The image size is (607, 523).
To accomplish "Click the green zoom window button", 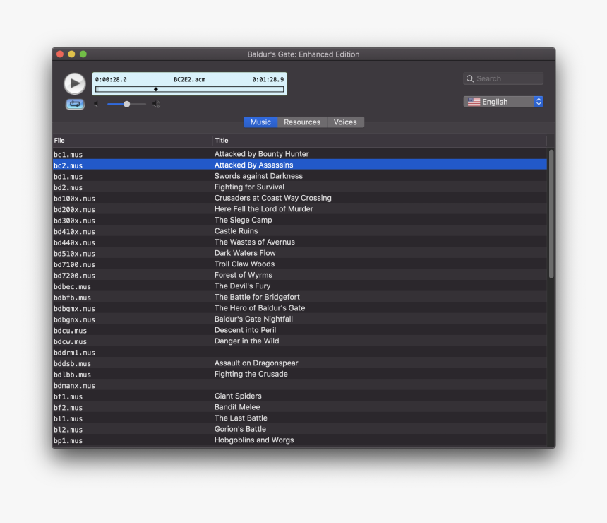I will pyautogui.click(x=83, y=54).
